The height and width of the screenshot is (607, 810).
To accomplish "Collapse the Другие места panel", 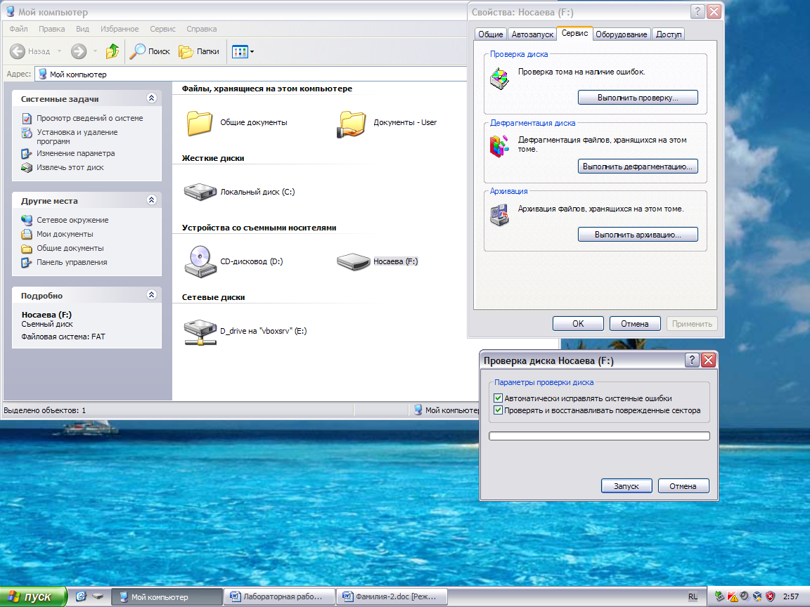I will [151, 200].
